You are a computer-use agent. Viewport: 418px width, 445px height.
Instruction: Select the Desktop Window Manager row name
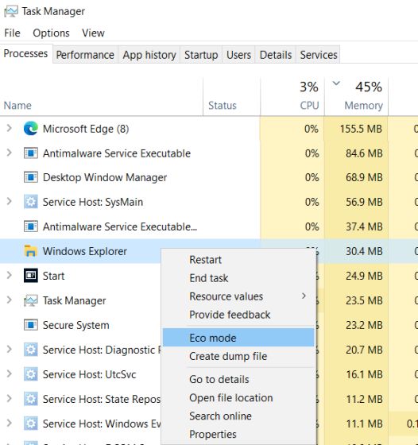[x=105, y=178]
